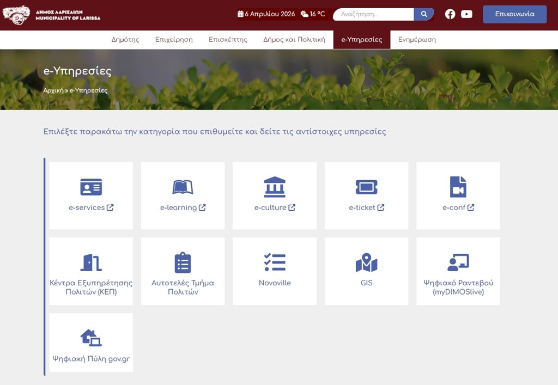Expand the Δήμος και Πολιτική menu

click(294, 40)
